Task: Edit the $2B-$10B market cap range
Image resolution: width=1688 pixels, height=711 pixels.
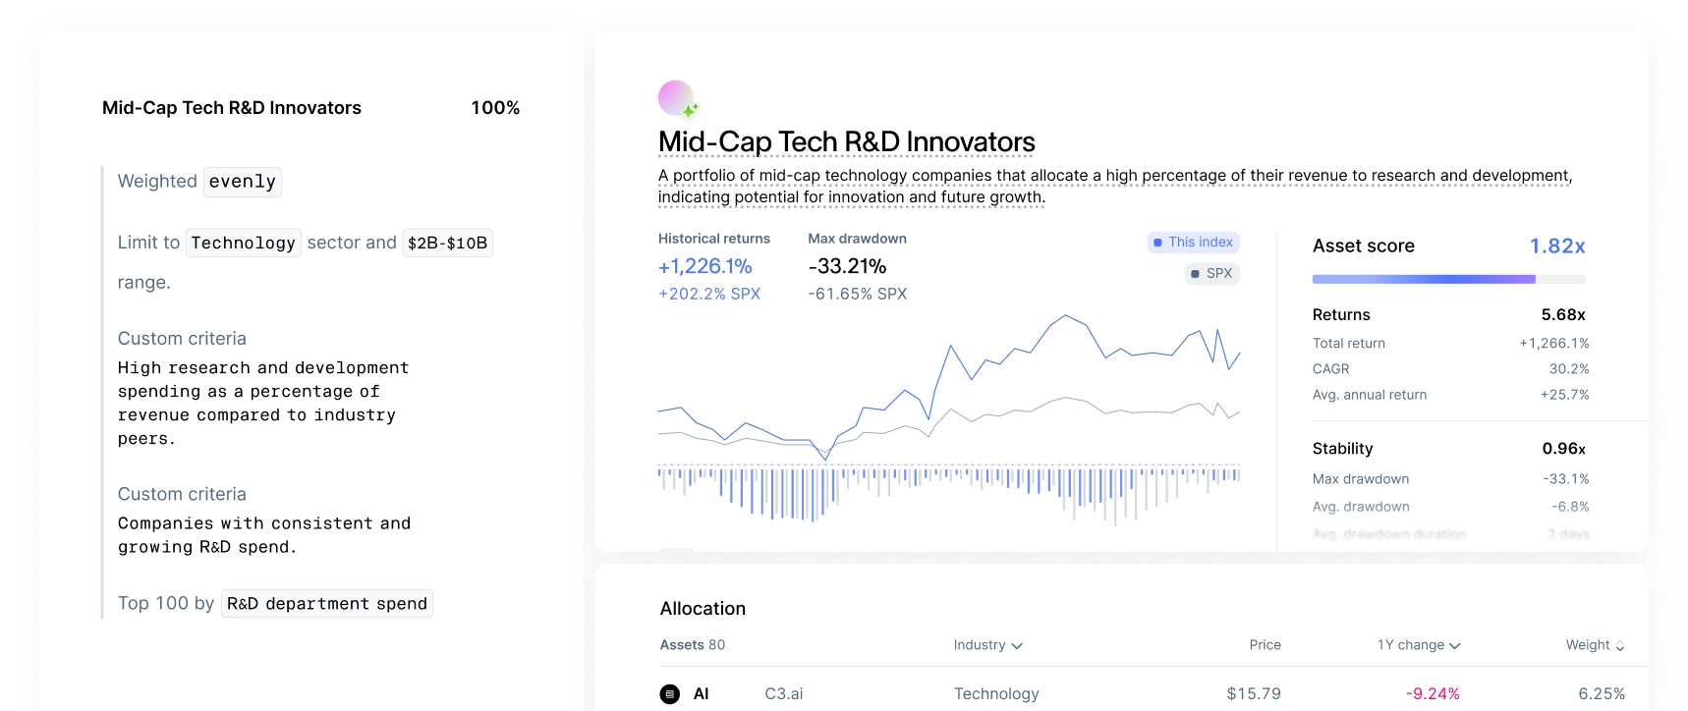Action: tap(447, 243)
